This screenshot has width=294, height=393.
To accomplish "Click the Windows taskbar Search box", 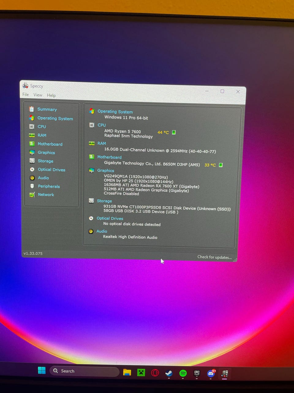I will click(85, 371).
